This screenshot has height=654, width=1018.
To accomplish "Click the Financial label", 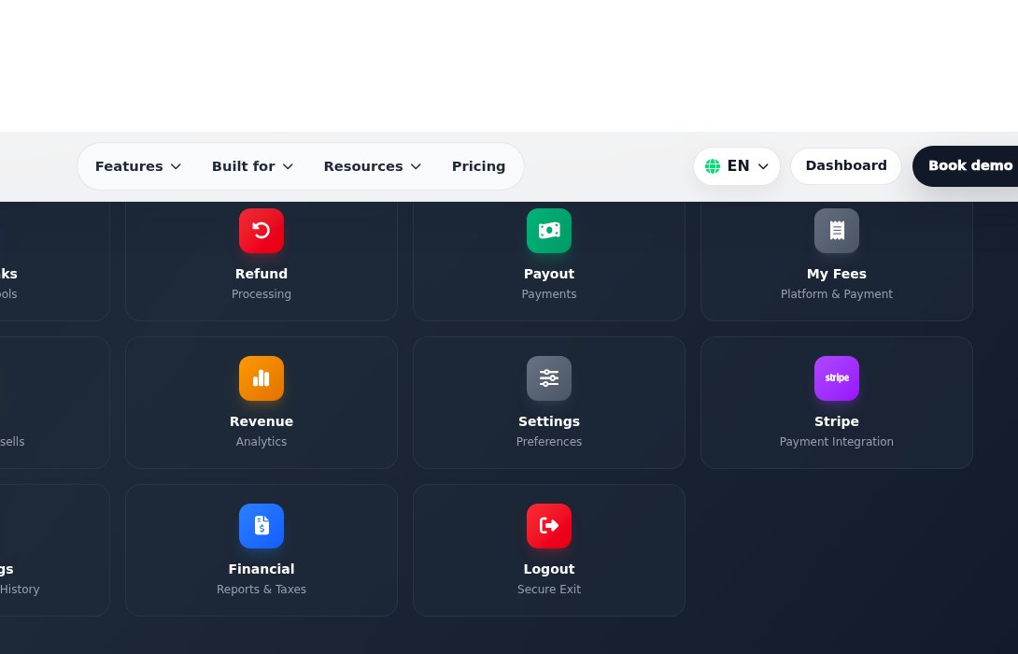I will (261, 568).
